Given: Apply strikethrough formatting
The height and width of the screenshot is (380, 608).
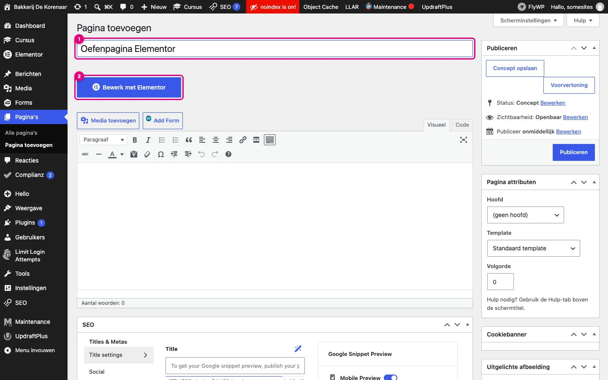Looking at the screenshot, I should click(85, 154).
